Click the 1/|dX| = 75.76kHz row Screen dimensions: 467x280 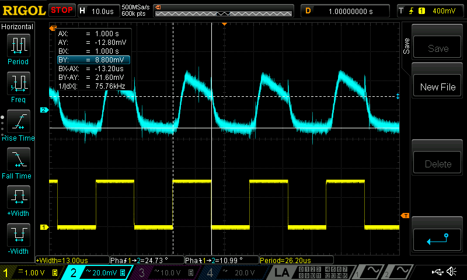[x=93, y=86]
